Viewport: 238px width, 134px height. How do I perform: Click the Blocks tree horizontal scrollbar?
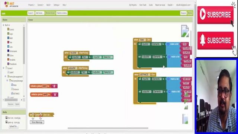11,100
